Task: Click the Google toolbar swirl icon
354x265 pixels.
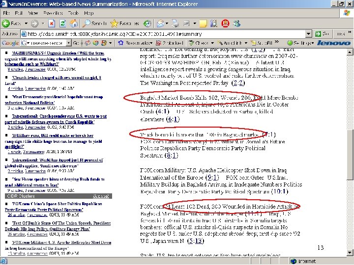Action: (x=96, y=43)
